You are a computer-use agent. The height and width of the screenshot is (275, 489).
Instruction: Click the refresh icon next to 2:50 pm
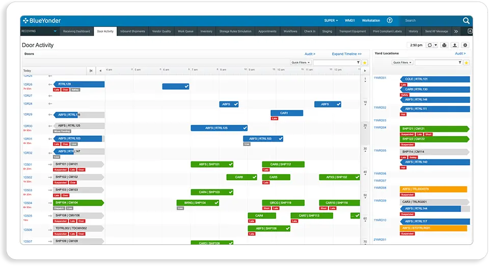[429, 45]
